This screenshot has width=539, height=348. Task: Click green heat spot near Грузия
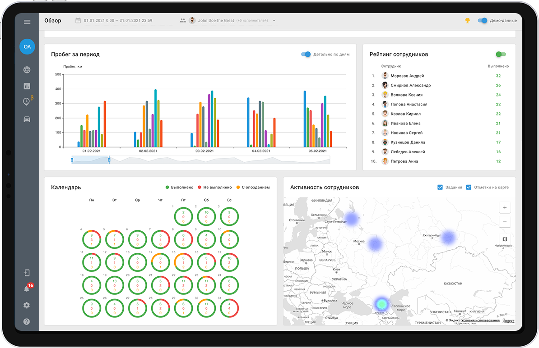click(x=381, y=304)
